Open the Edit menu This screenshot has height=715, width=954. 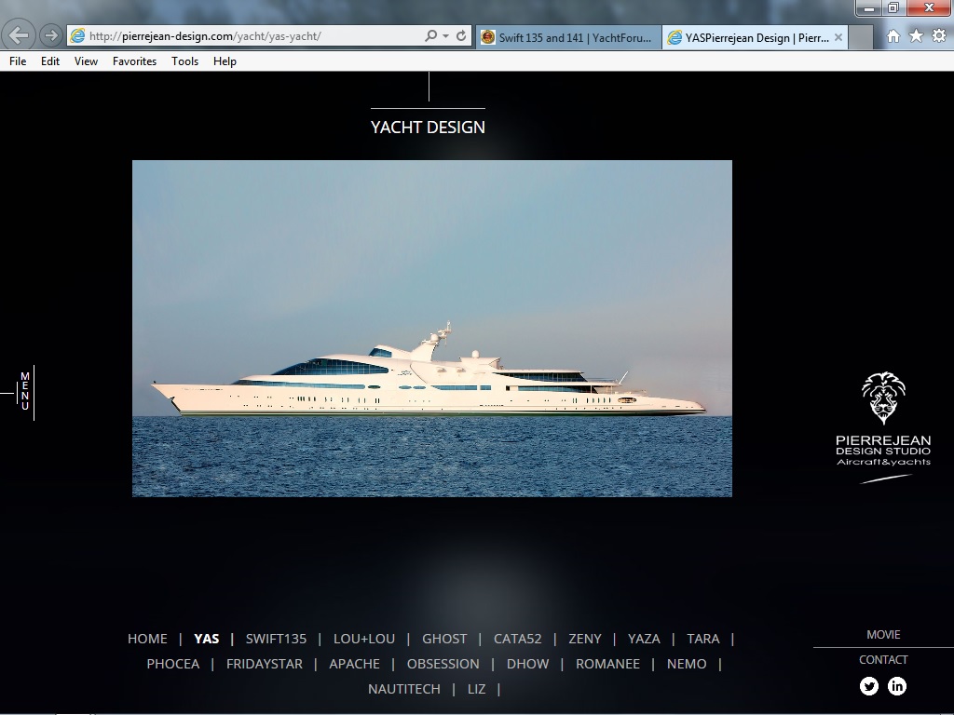pyautogui.click(x=50, y=61)
